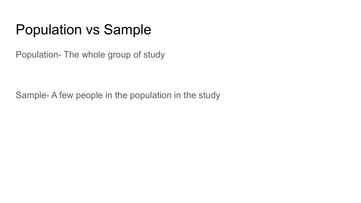Click the empty slide area below the Sample line
The width and height of the screenshot is (361, 203).
[177, 148]
